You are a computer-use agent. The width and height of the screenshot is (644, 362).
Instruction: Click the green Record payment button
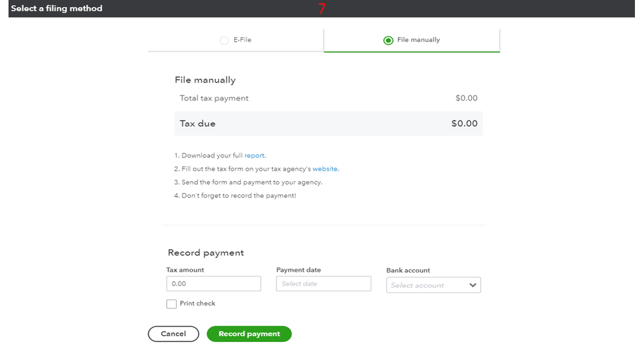click(249, 334)
